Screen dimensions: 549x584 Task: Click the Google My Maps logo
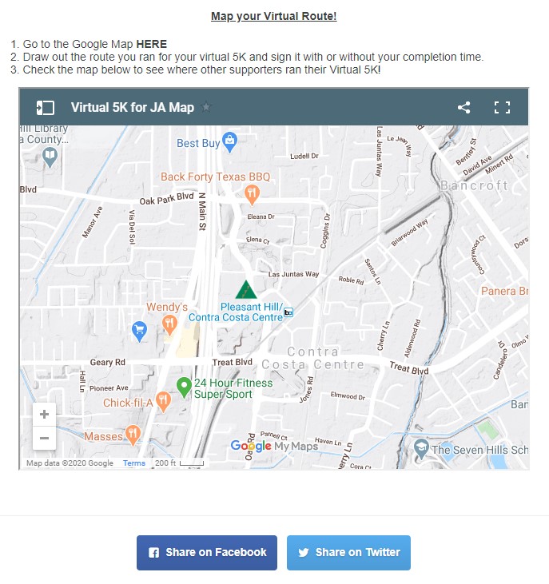[x=274, y=446]
